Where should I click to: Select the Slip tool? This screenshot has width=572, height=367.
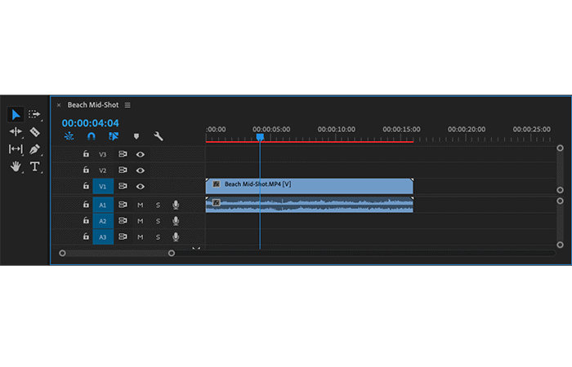coord(16,149)
